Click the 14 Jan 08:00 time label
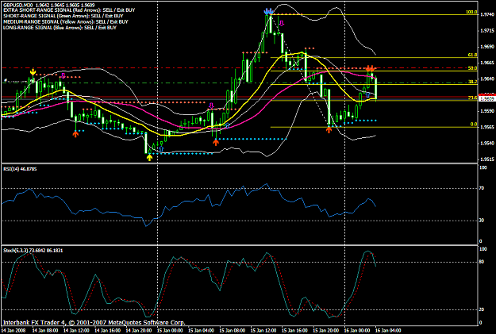 coord(45,331)
